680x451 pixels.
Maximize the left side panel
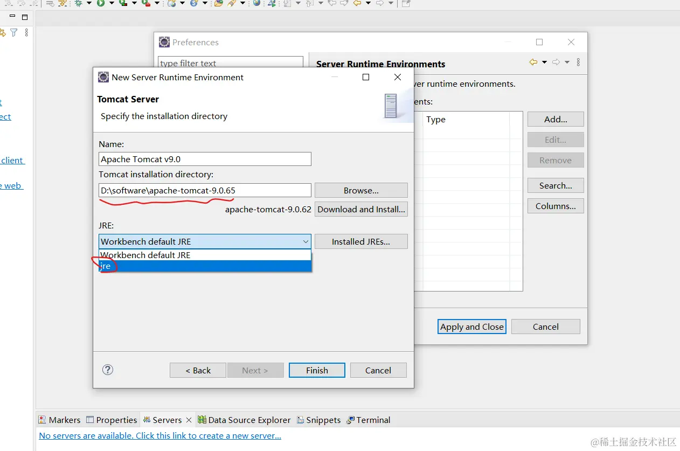[x=25, y=17]
